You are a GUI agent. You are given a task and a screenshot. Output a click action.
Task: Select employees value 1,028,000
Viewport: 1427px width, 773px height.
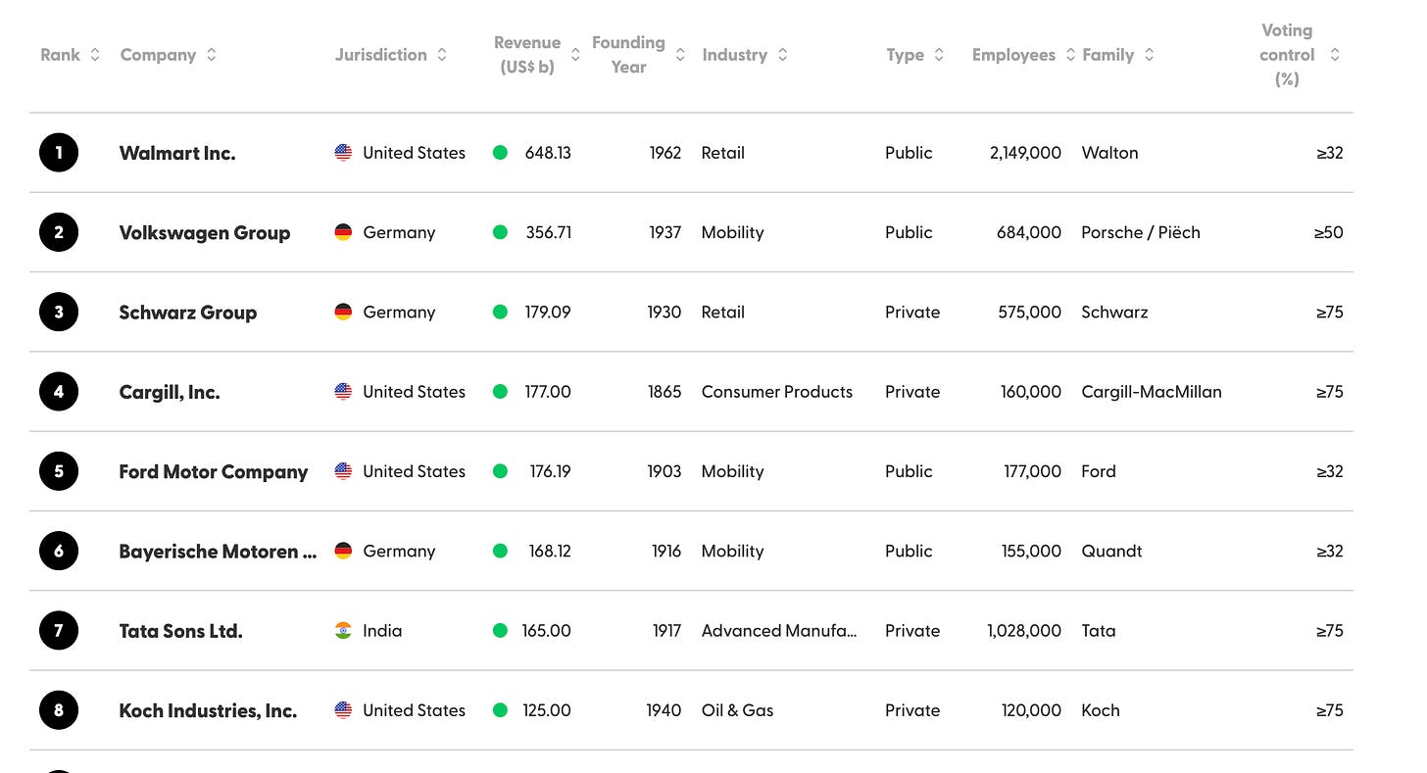pyautogui.click(x=1024, y=631)
